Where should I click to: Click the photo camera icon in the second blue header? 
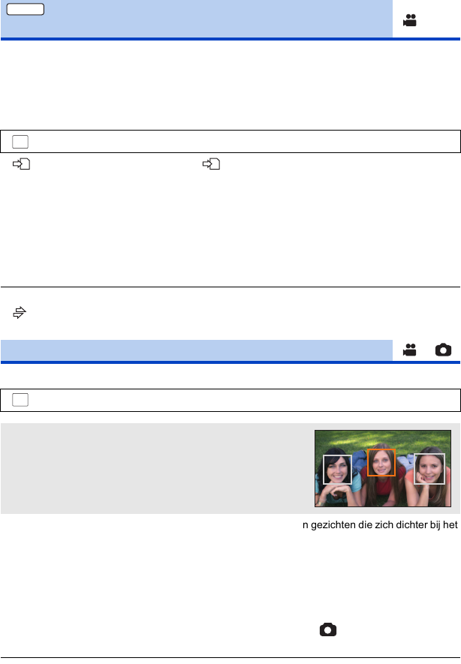point(443,350)
